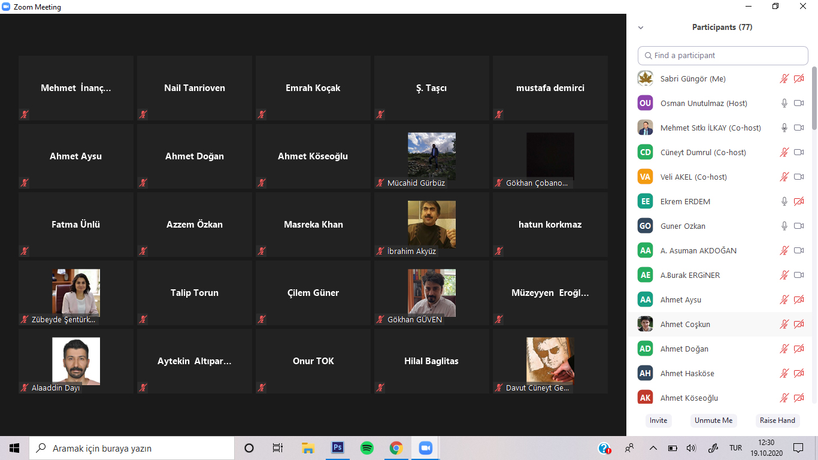Select the Ahmet Coşkun participant row

(x=719, y=324)
